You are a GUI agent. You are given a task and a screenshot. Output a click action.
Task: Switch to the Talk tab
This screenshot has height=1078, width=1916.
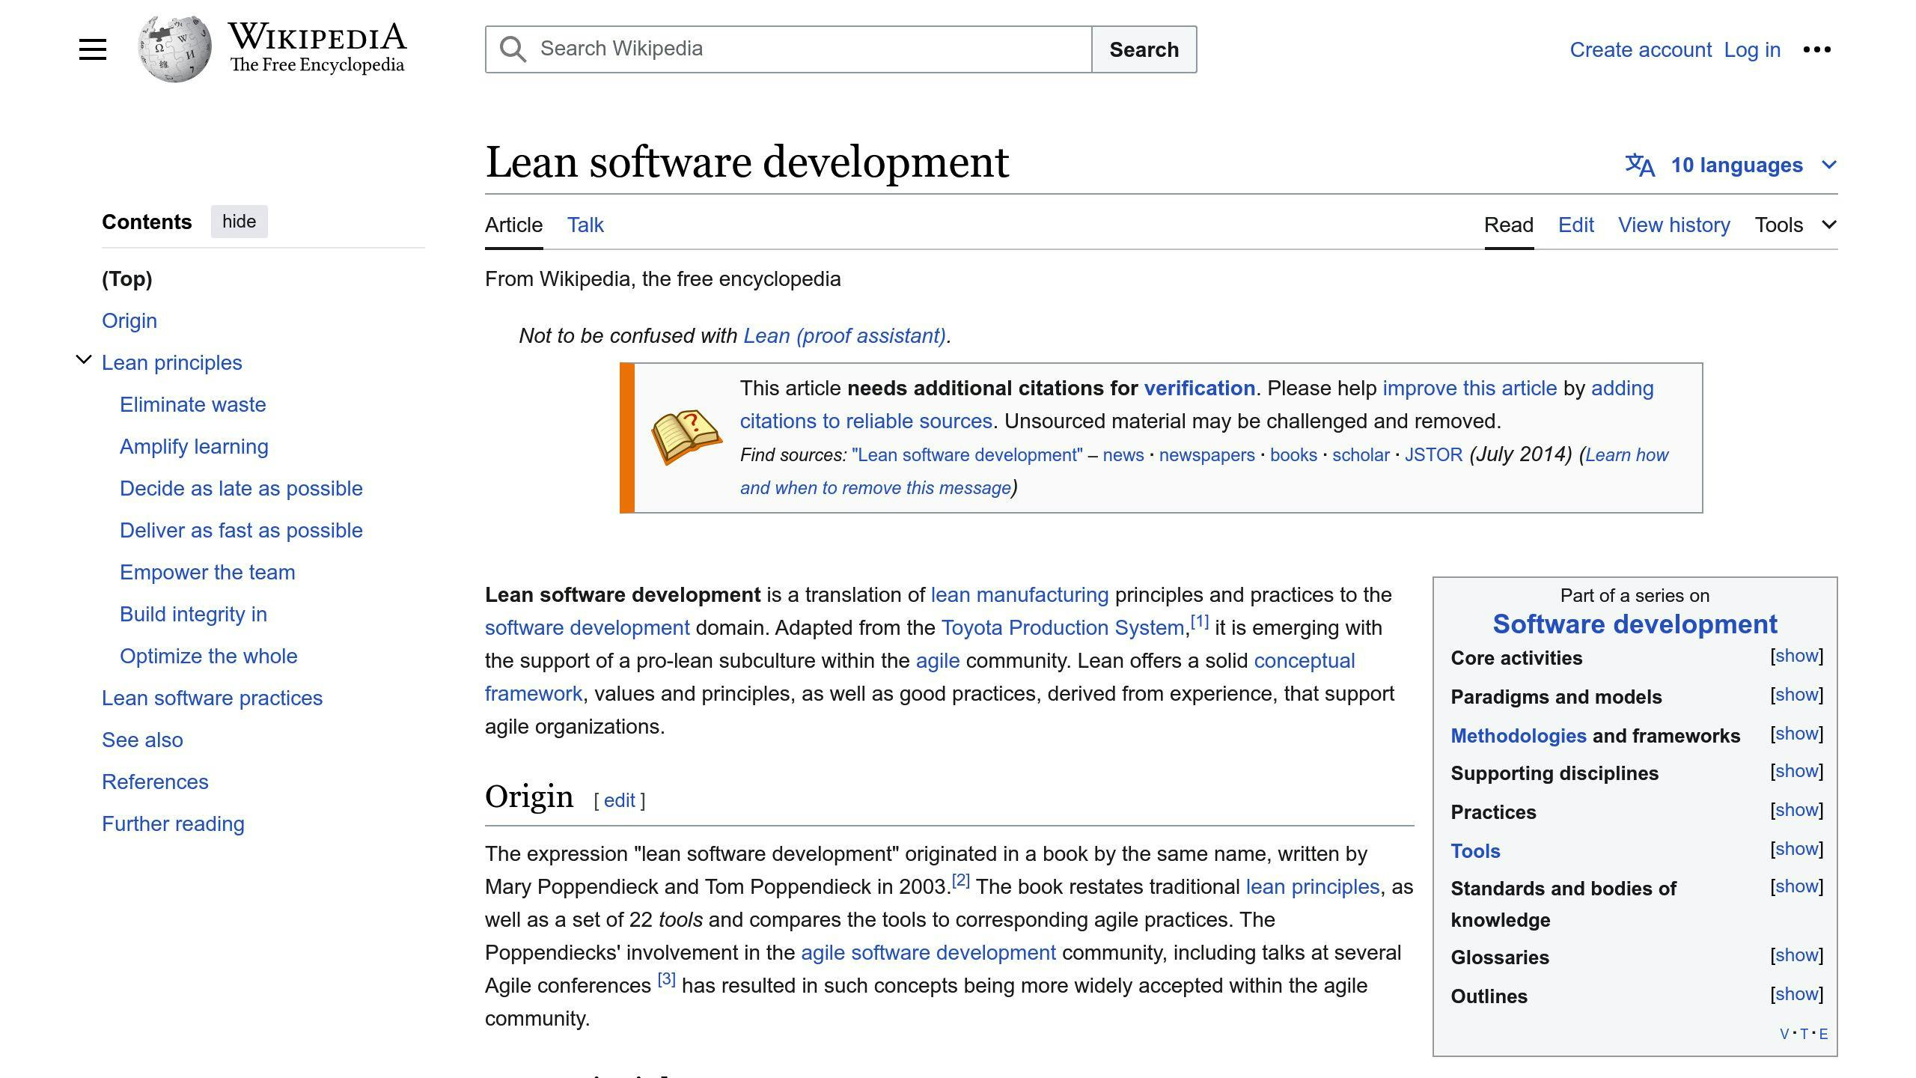[585, 225]
